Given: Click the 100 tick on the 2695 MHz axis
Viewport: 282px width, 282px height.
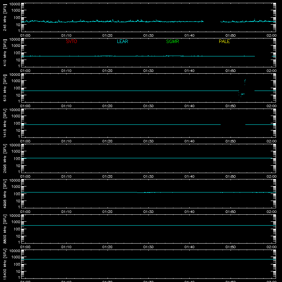Looking at the screenshot, I should point(17,158).
